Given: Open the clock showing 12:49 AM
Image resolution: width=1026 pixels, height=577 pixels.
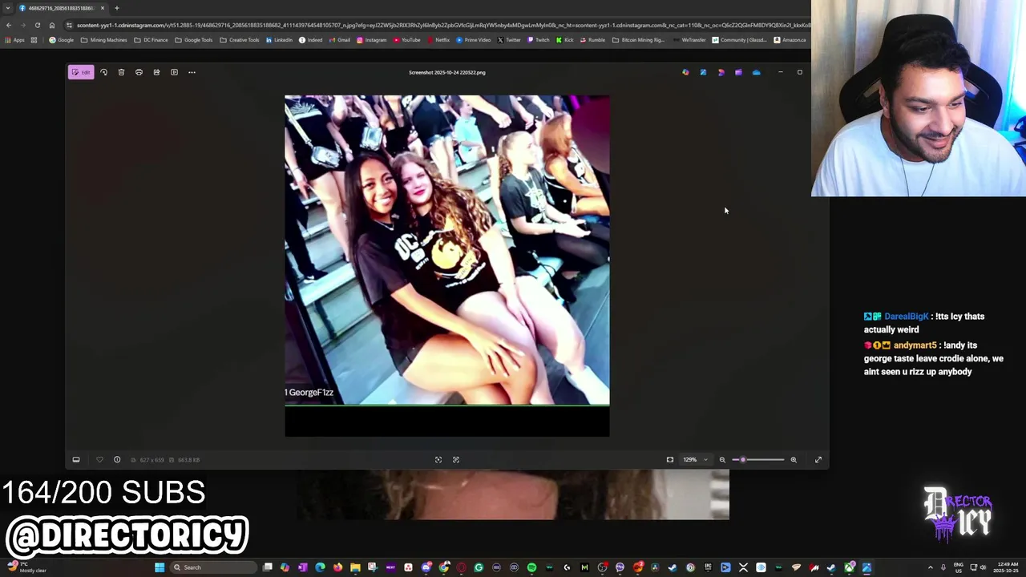Looking at the screenshot, I should point(1007,567).
